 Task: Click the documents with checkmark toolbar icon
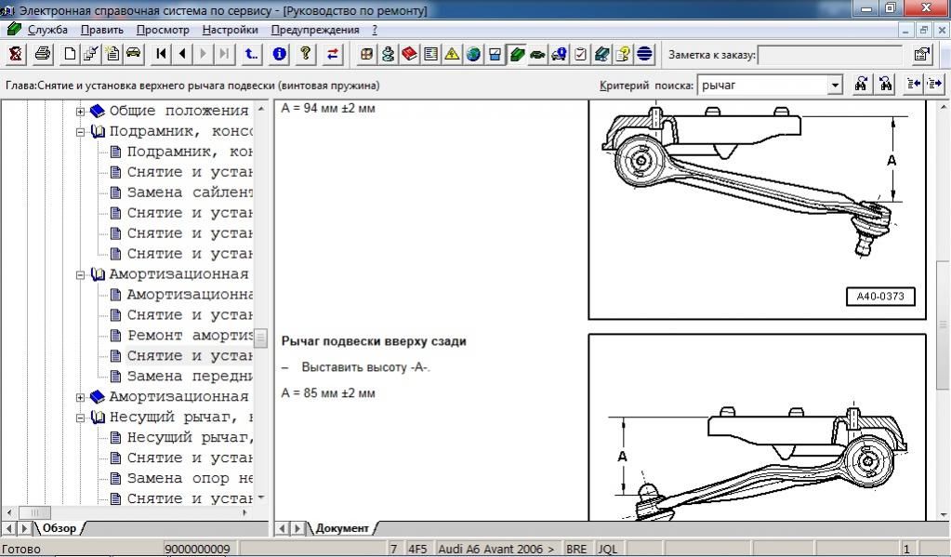[91, 55]
